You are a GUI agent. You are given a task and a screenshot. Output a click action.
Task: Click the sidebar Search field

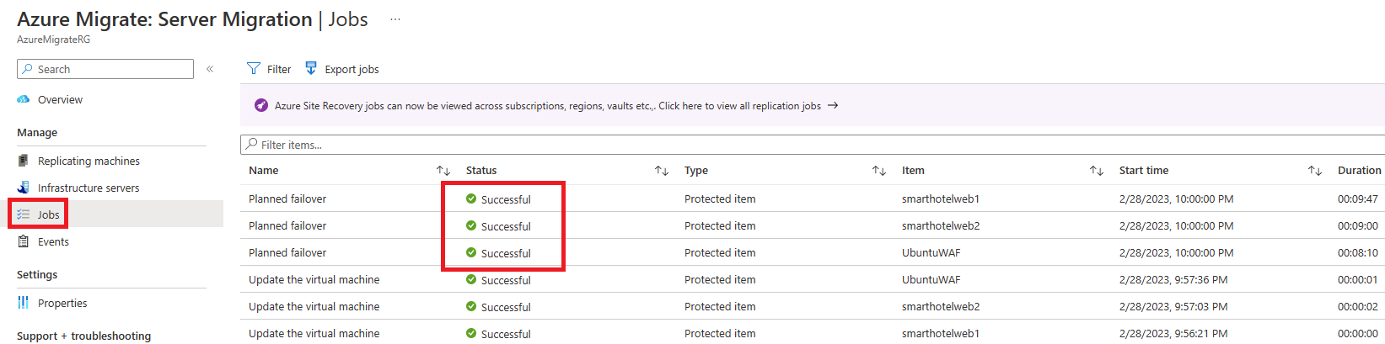point(105,69)
